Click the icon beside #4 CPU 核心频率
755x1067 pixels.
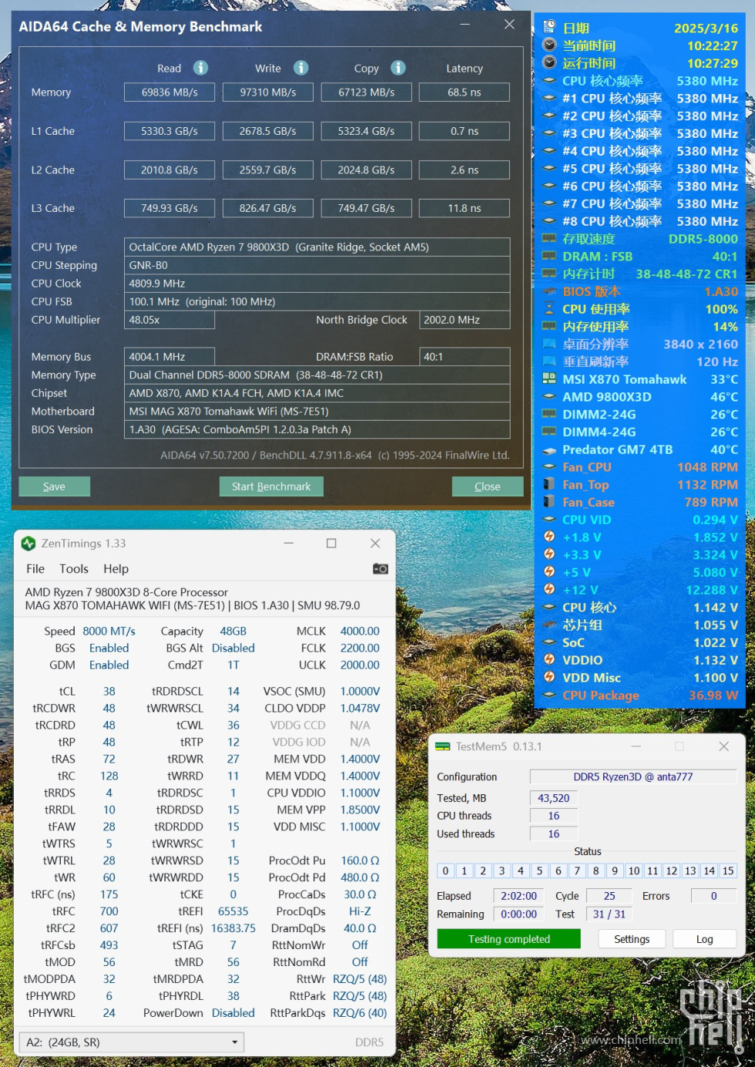pyautogui.click(x=549, y=151)
